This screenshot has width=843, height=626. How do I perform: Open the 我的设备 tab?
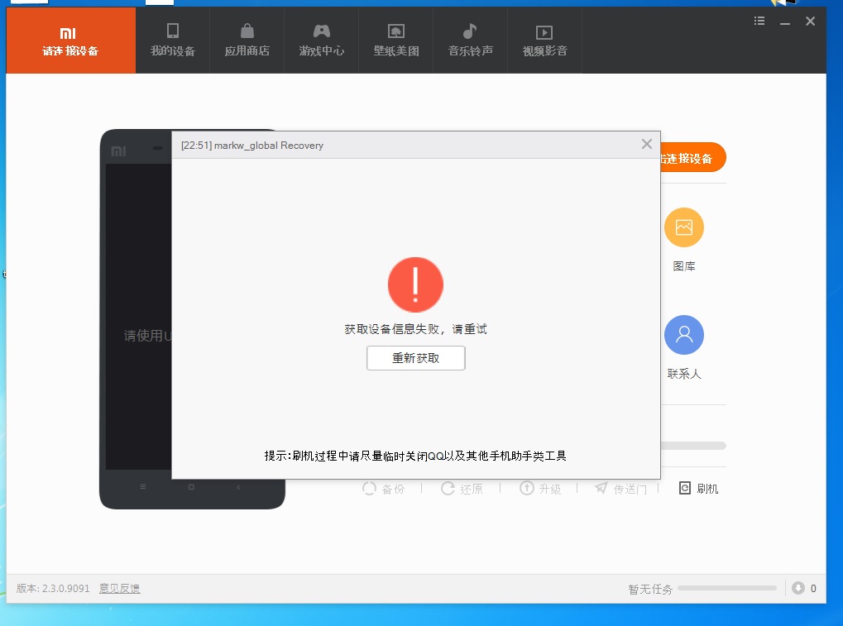tap(173, 41)
